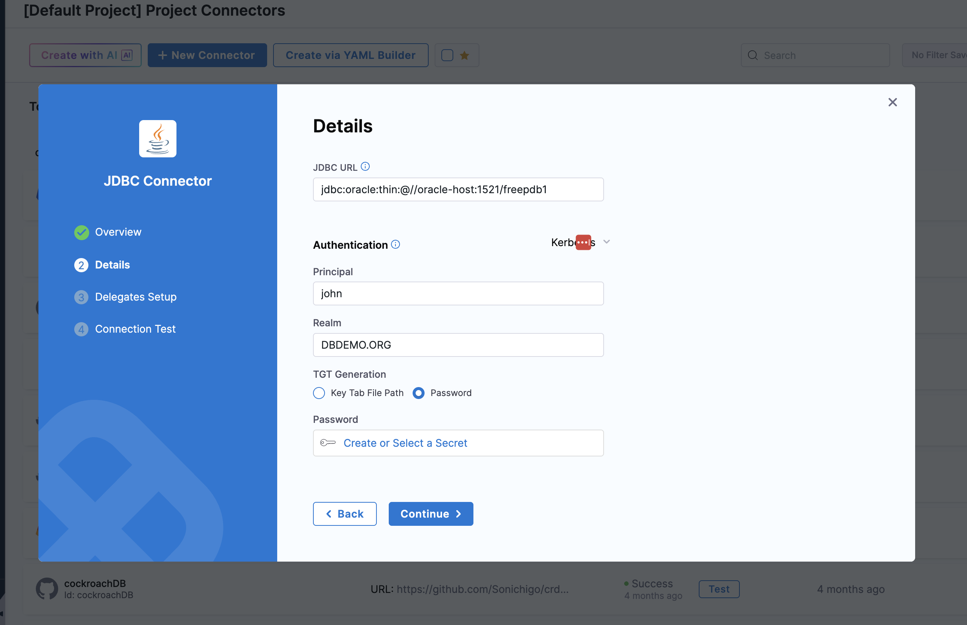Click the key icon beside the secret selector
This screenshot has height=625, width=967.
328,443
